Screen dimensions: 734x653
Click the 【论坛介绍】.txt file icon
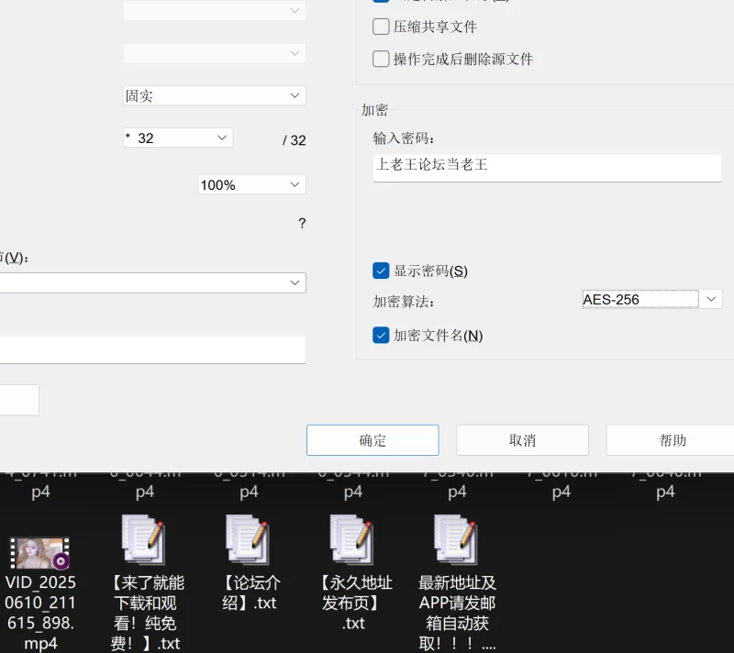click(249, 540)
